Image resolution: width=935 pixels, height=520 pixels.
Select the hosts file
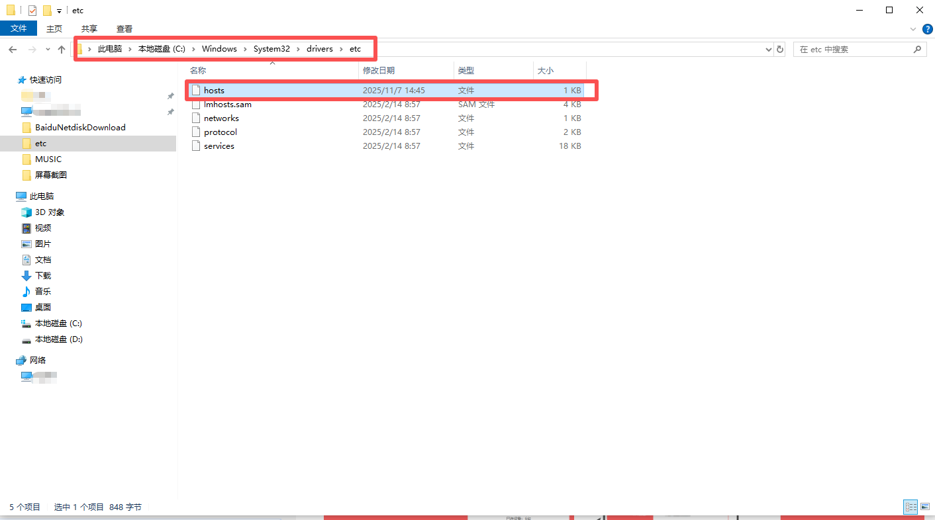coord(386,90)
